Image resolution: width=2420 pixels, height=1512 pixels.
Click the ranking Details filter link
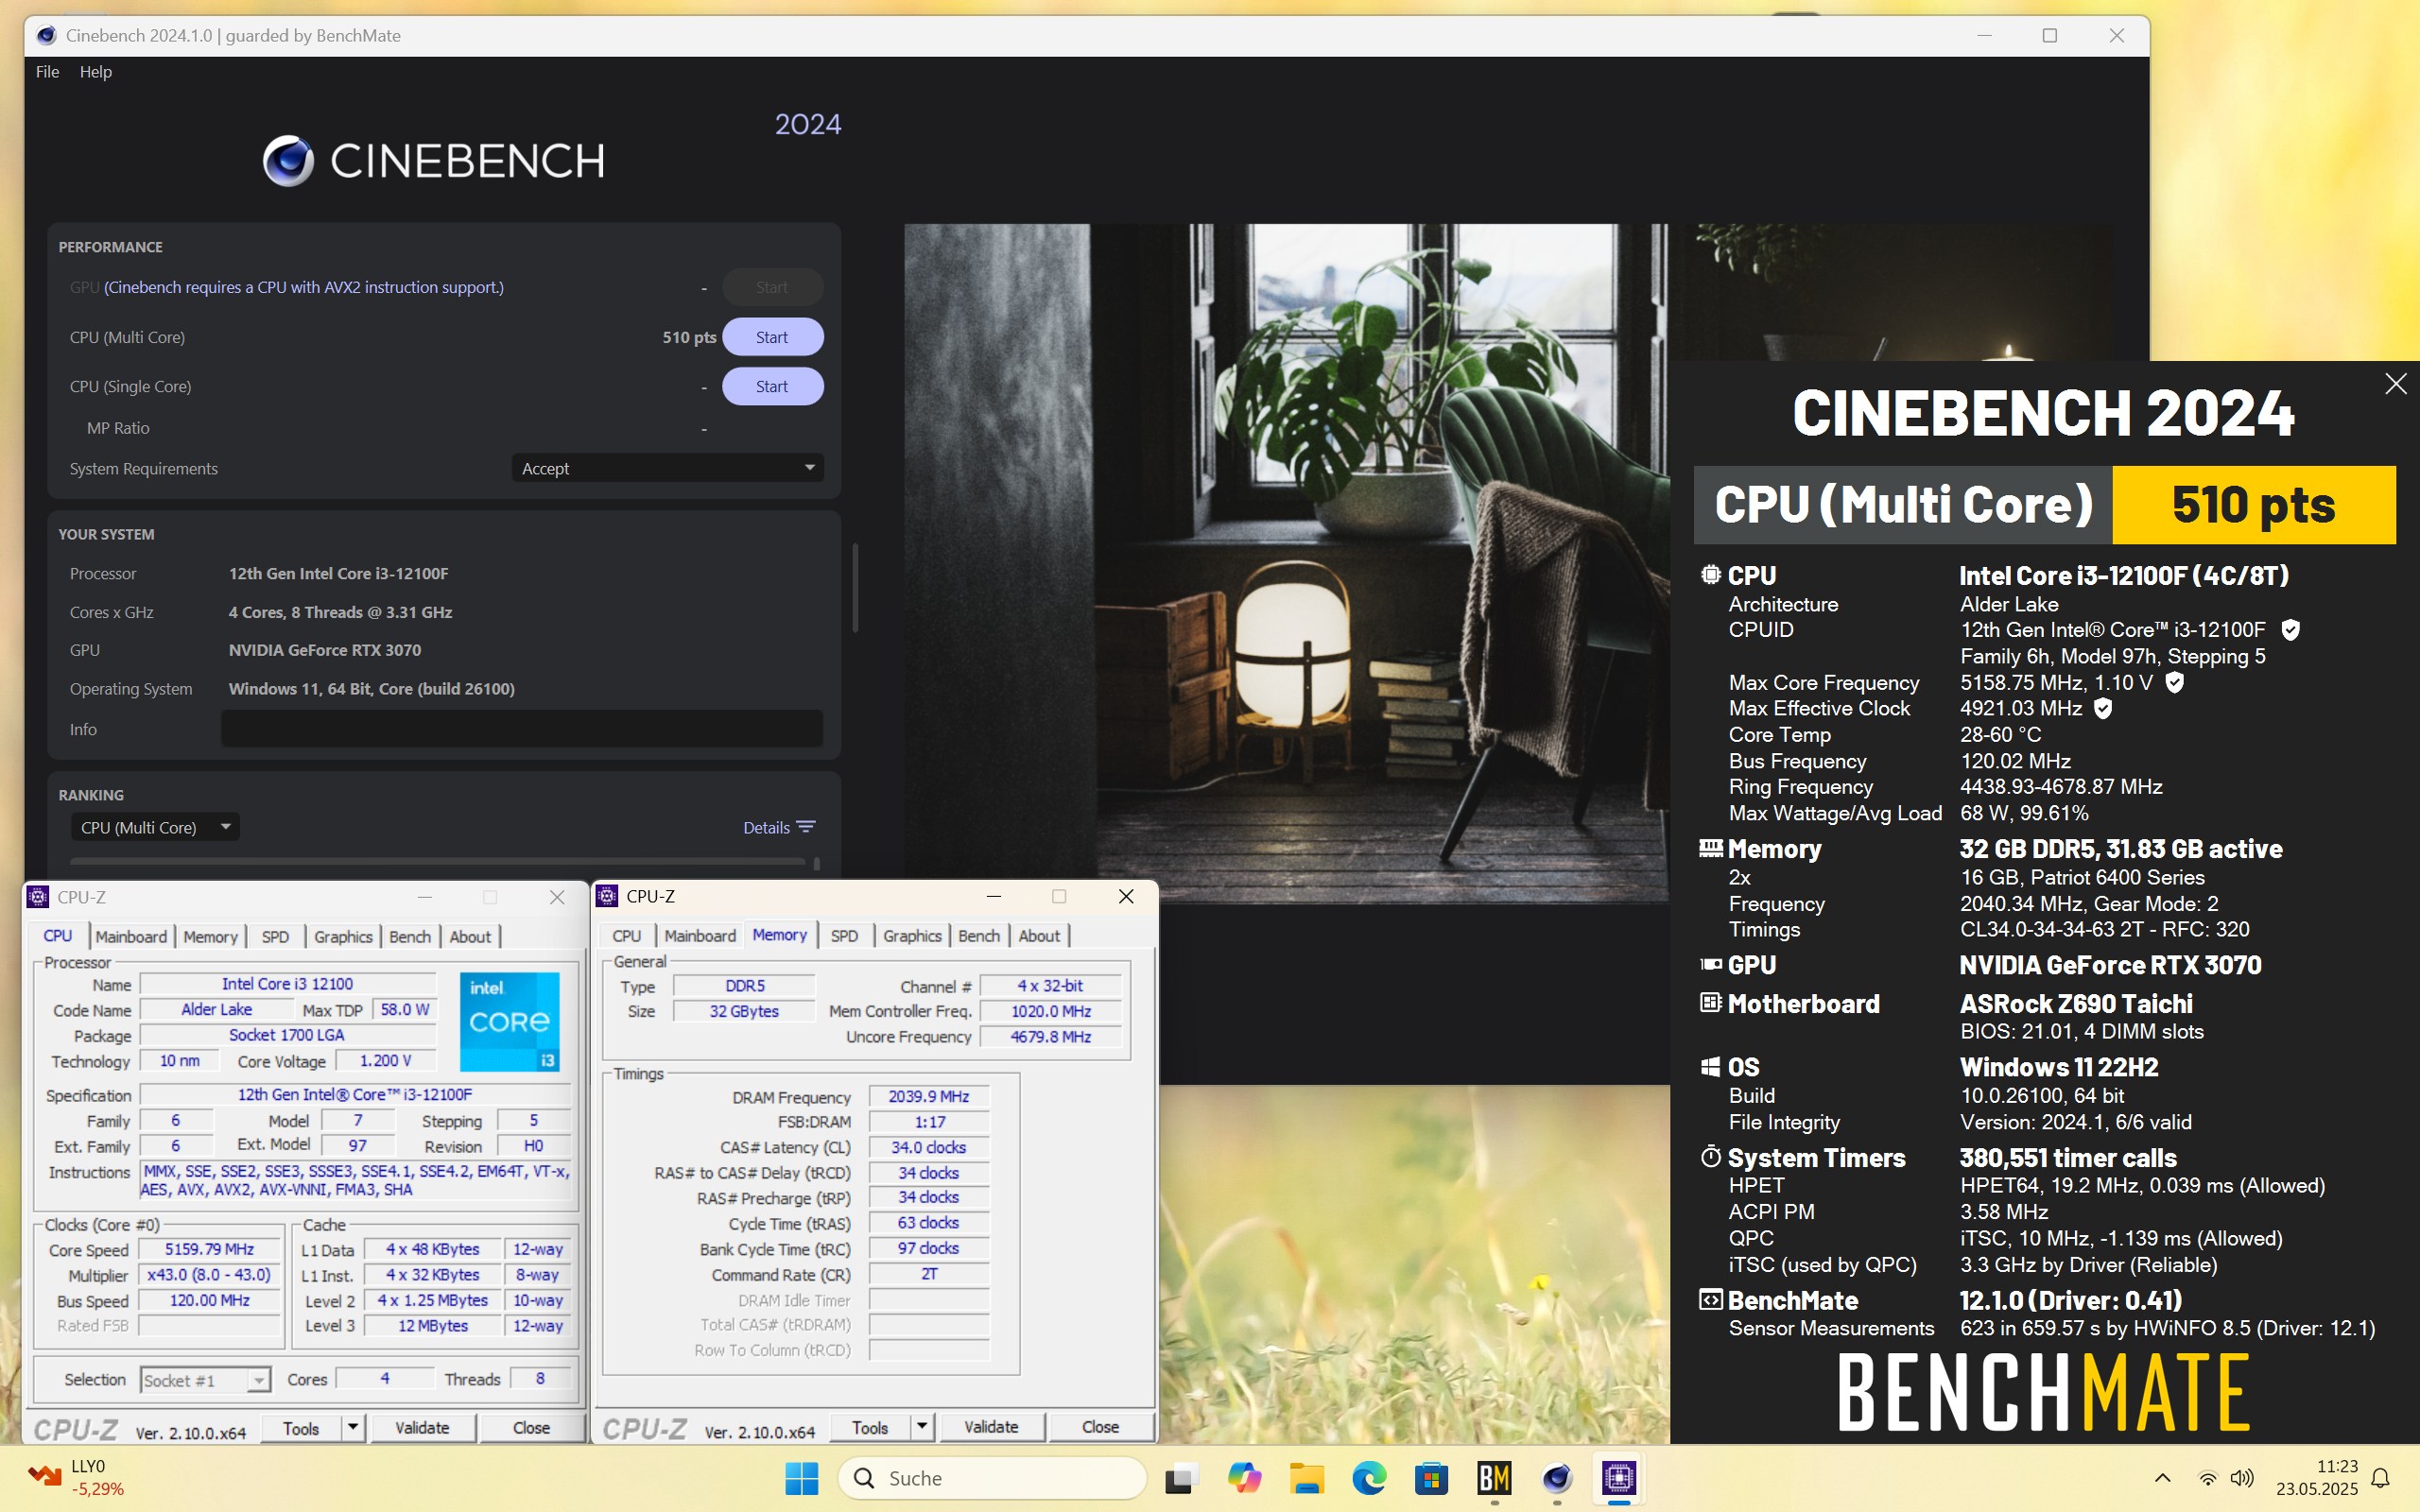click(779, 827)
